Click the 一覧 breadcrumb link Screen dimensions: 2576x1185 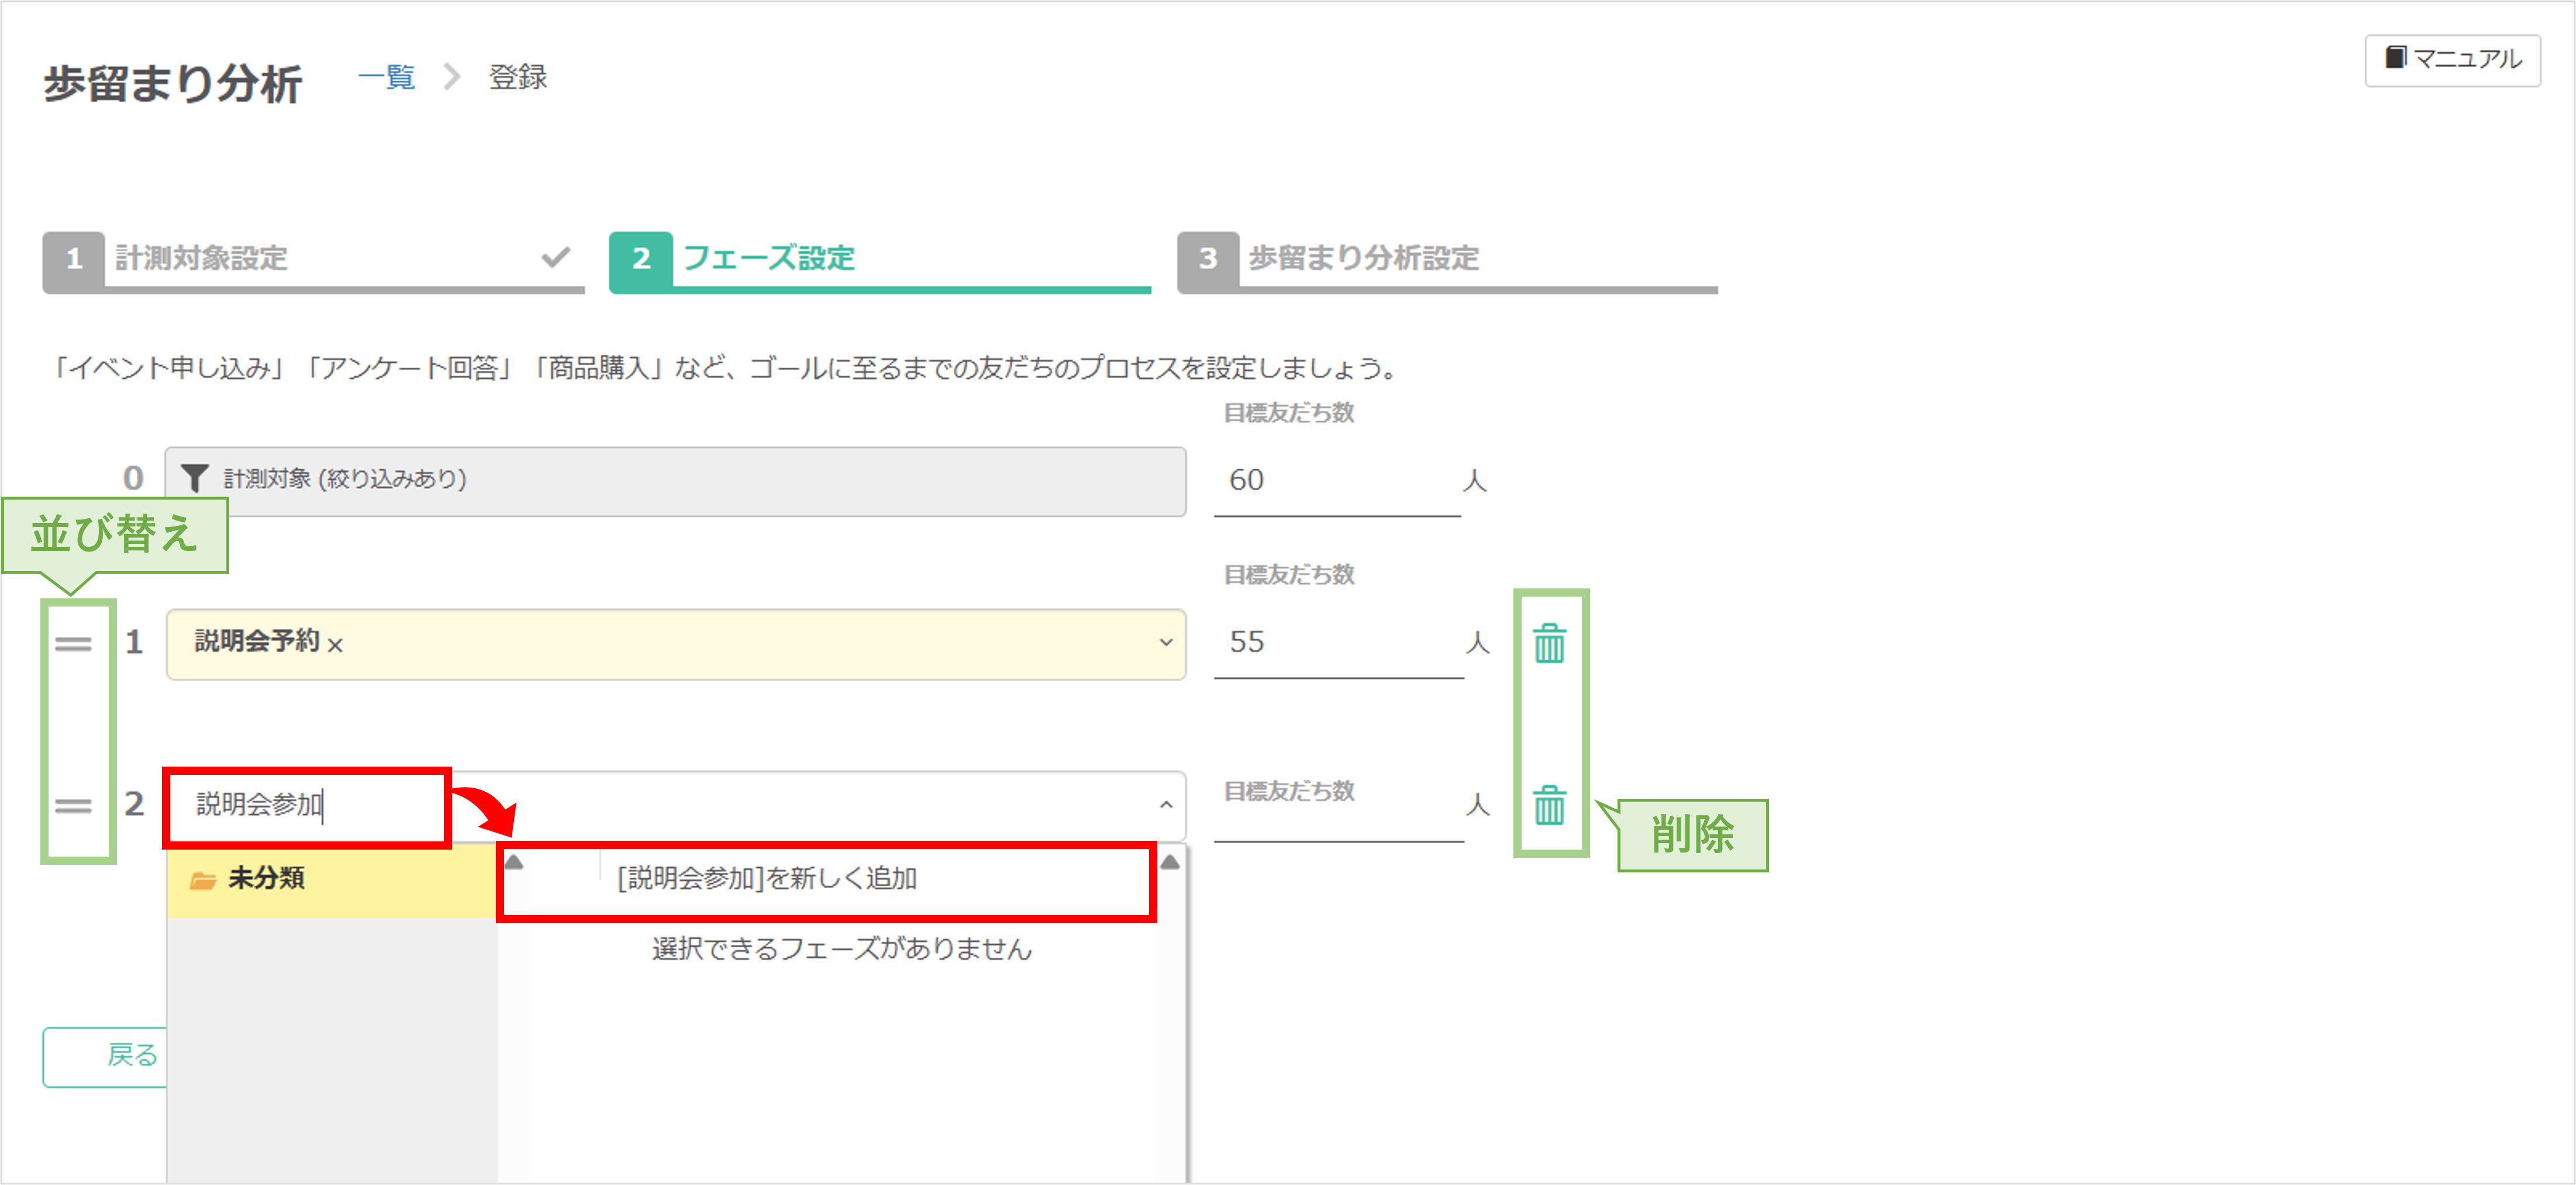[386, 77]
